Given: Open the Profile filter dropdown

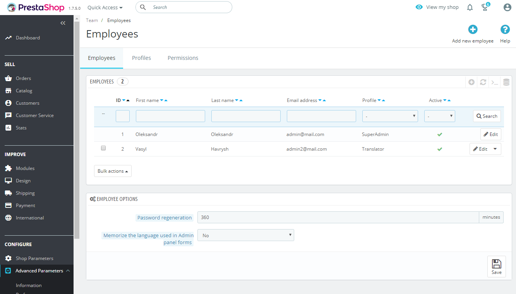Looking at the screenshot, I should pyautogui.click(x=390, y=116).
